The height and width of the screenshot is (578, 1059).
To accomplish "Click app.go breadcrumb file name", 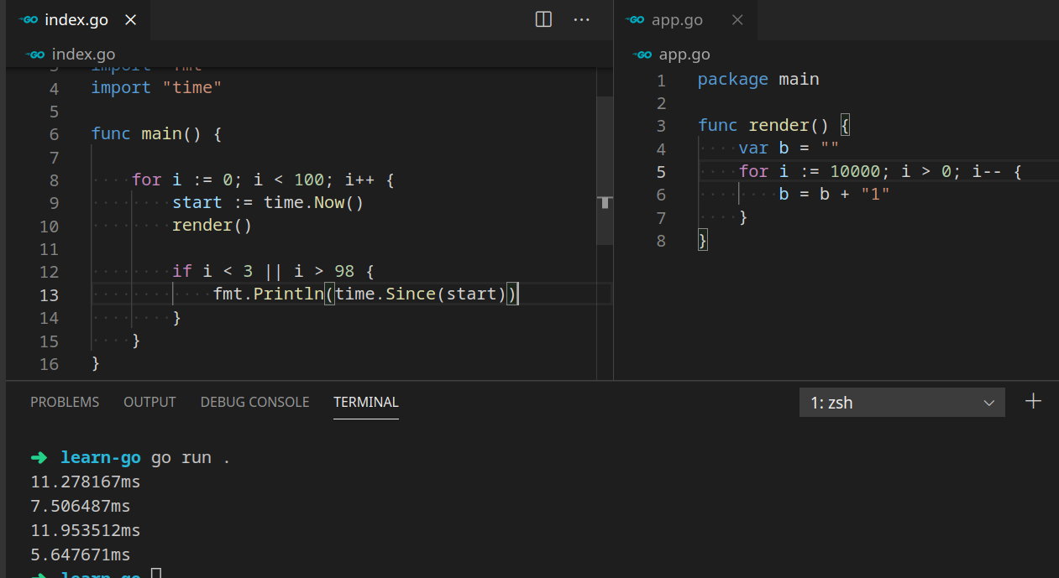I will (x=684, y=55).
